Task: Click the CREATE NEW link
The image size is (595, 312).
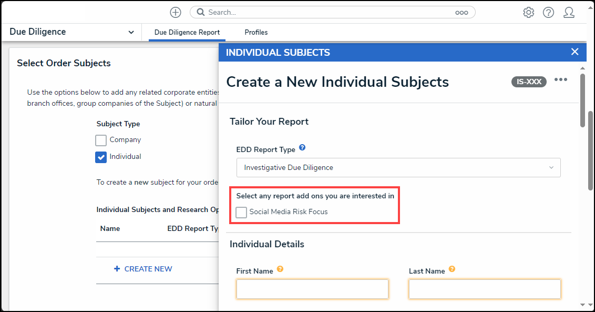Action: 143,269
